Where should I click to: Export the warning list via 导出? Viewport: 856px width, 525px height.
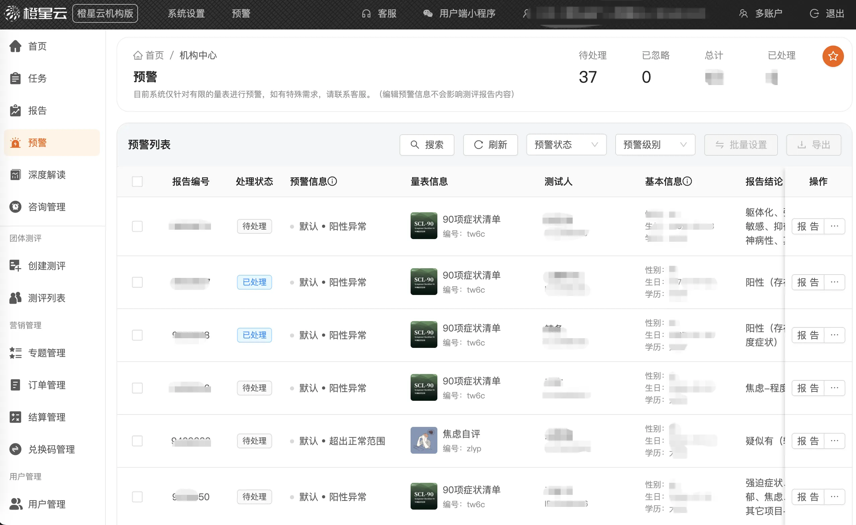(813, 145)
